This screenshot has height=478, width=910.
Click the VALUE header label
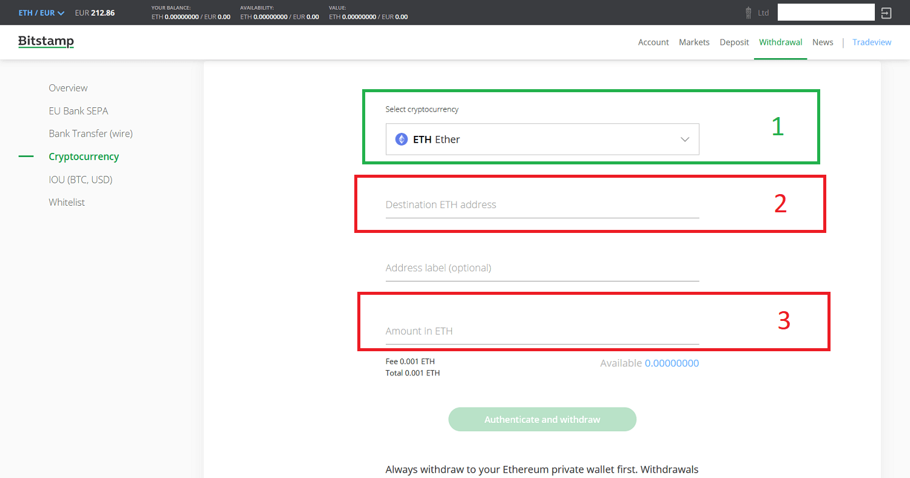pyautogui.click(x=337, y=7)
